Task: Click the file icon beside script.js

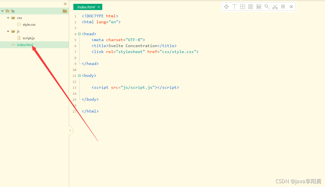Action: 19,38
